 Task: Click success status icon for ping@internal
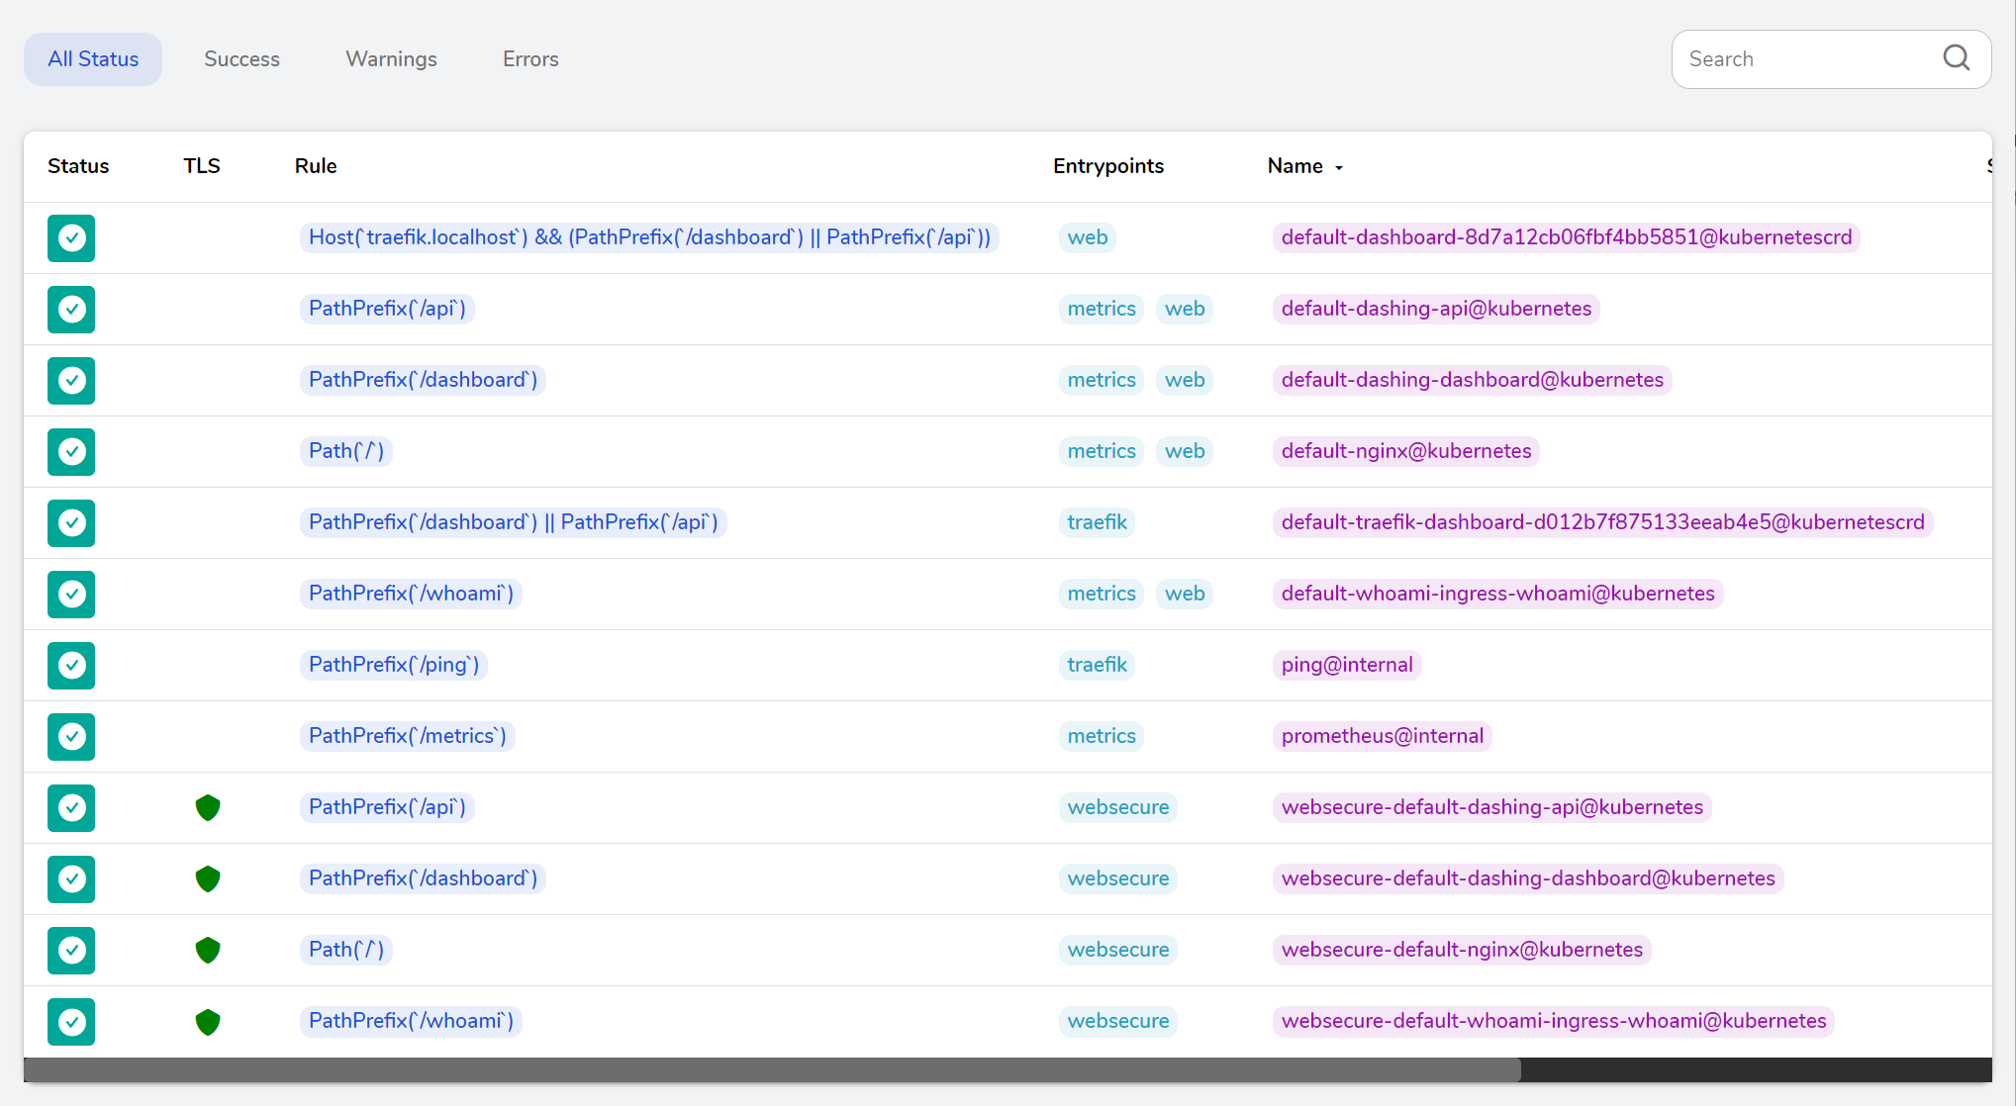[71, 665]
